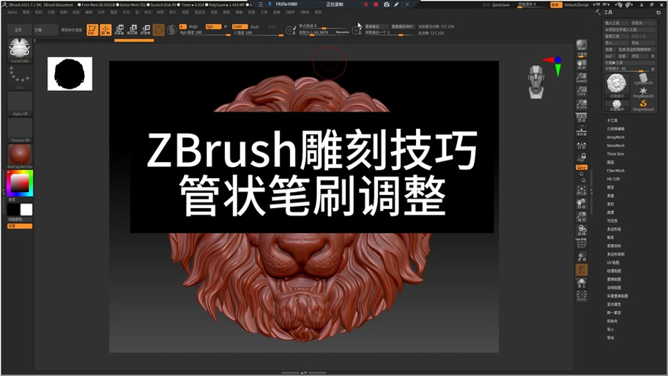Toggle the orange alternate button below color swatches

point(20,226)
